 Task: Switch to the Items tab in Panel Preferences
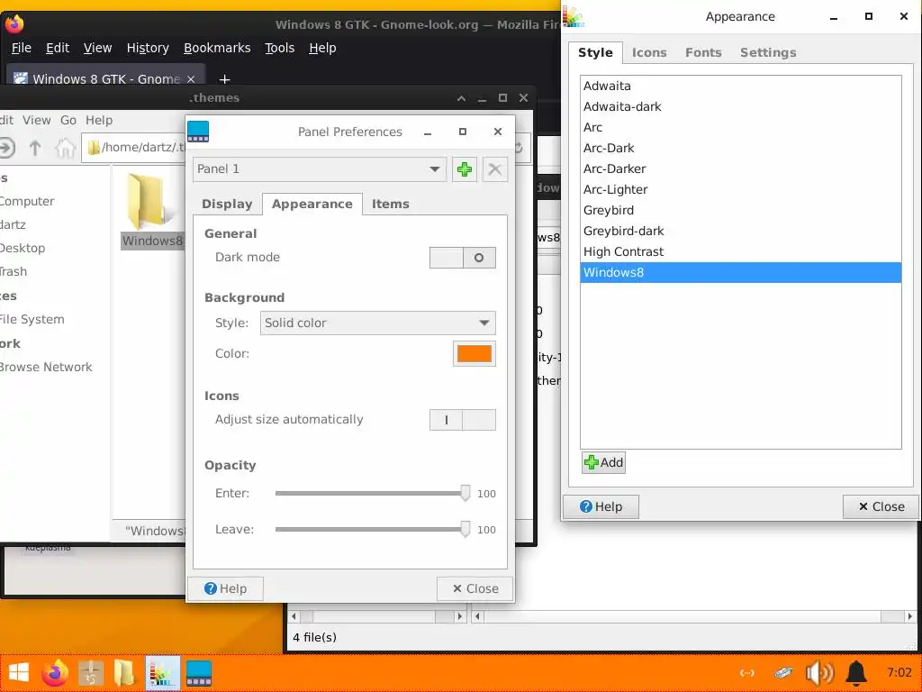pyautogui.click(x=391, y=205)
